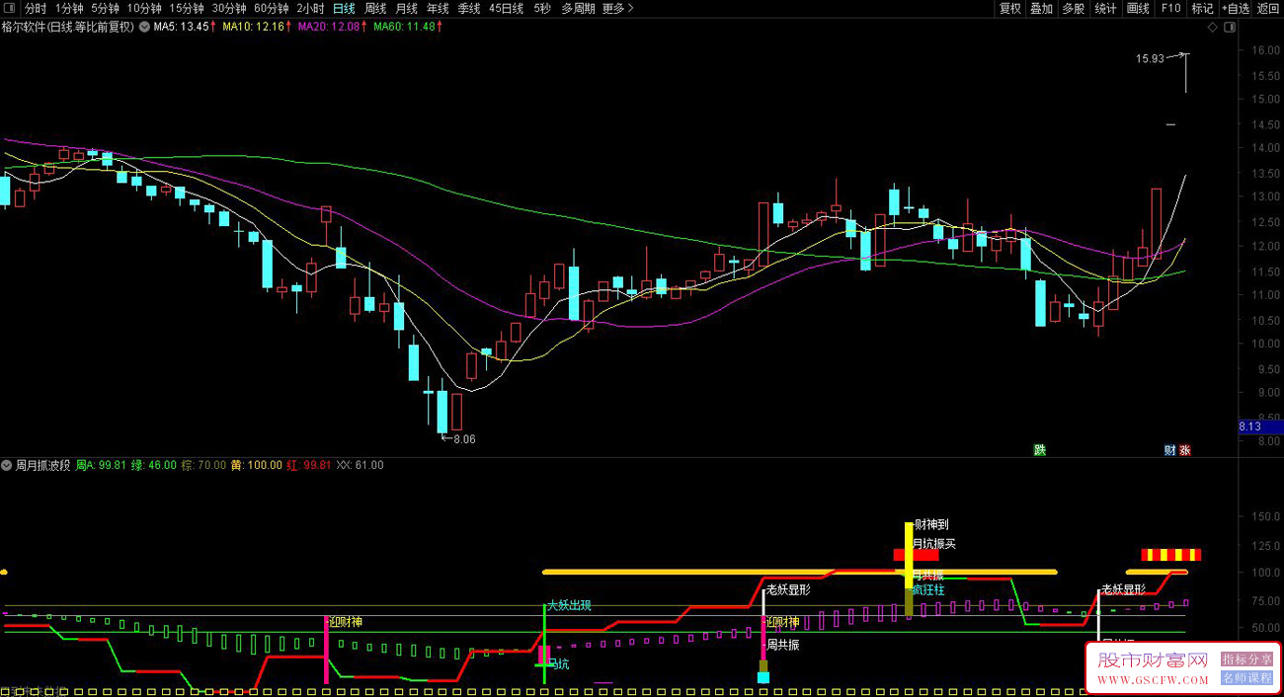Add stock via +自选 button
This screenshot has height=697, width=1284.
pyautogui.click(x=1235, y=8)
